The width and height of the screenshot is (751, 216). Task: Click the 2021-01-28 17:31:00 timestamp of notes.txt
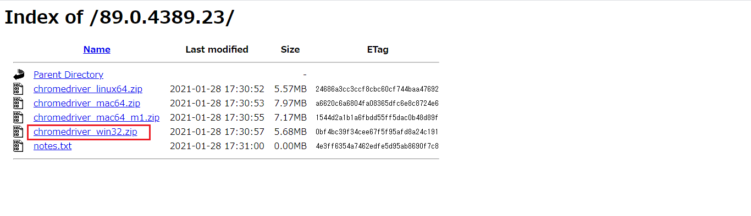coord(217,146)
